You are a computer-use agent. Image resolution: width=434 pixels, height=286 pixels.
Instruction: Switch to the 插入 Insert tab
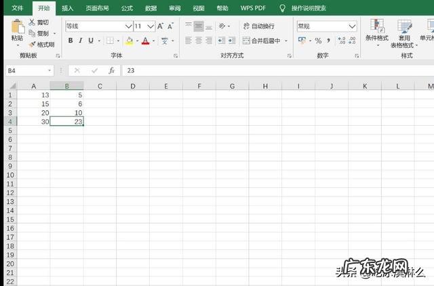point(68,8)
